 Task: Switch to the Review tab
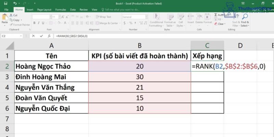click(84, 10)
